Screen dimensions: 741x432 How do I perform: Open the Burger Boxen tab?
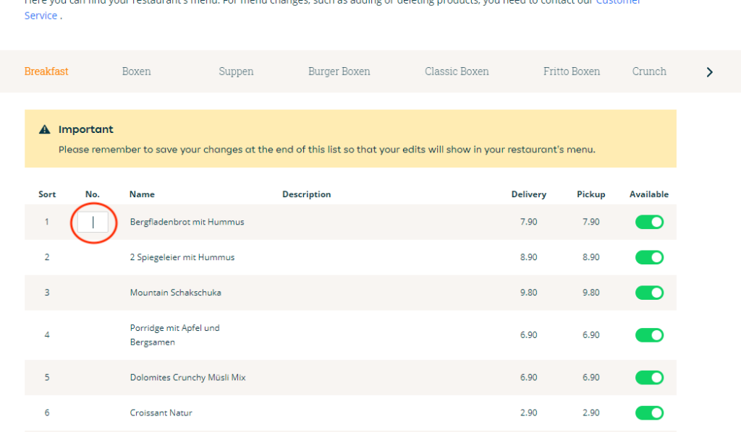click(339, 72)
